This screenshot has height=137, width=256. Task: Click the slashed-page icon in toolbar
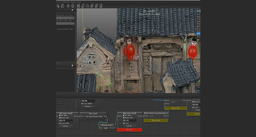[x=62, y=6]
